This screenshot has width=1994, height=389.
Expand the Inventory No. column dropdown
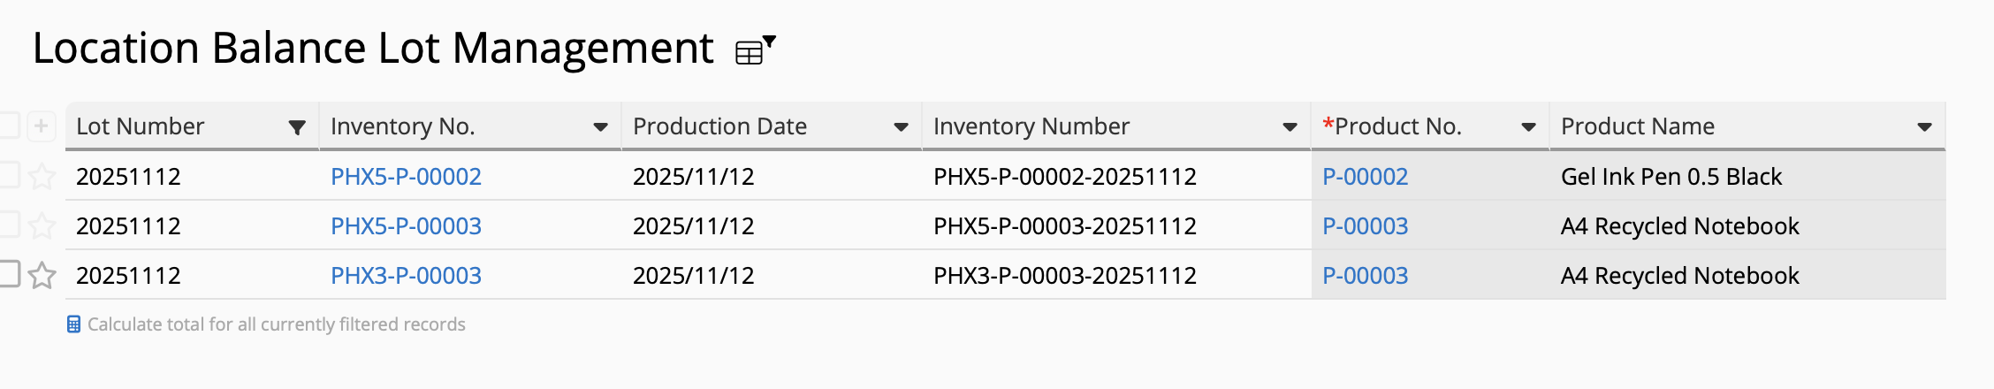pos(600,127)
